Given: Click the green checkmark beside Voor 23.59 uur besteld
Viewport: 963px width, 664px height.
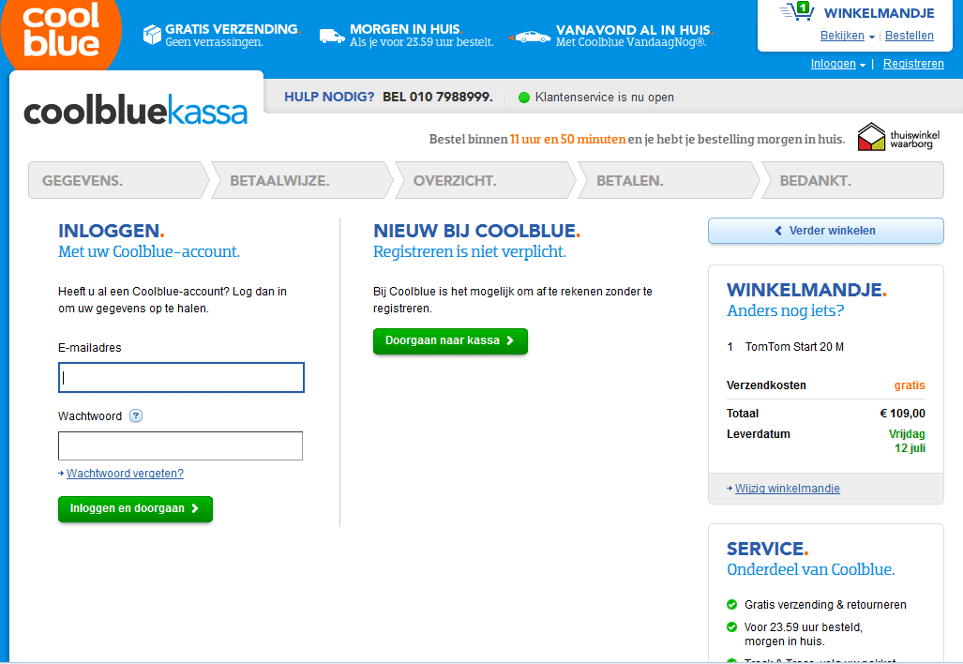Looking at the screenshot, I should click(731, 627).
